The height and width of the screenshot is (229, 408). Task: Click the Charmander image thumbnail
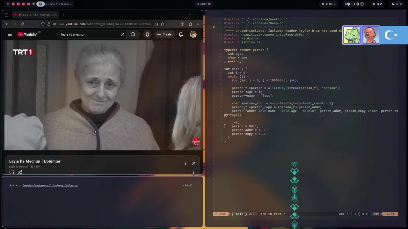pyautogui.click(x=371, y=35)
